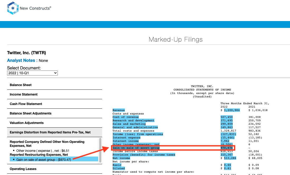Image resolution: width=290 pixels, height=175 pixels.
Task: Open the Balance Sheet section
Action: click(x=55, y=85)
